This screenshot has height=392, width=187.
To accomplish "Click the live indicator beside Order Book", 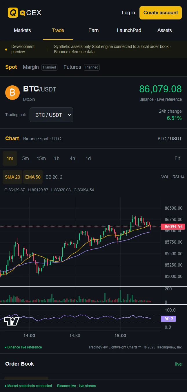I will point(178,364).
